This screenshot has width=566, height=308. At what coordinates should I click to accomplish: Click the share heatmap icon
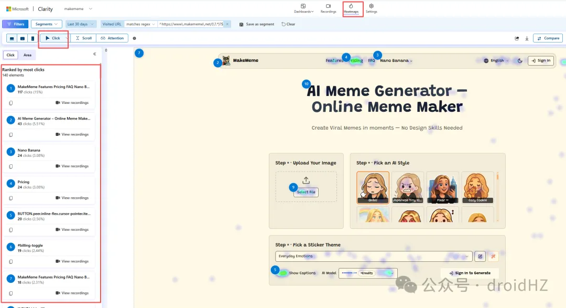tap(517, 38)
